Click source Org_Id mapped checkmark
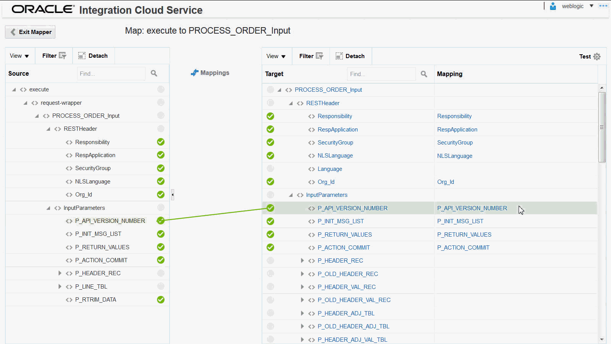 pos(161,195)
